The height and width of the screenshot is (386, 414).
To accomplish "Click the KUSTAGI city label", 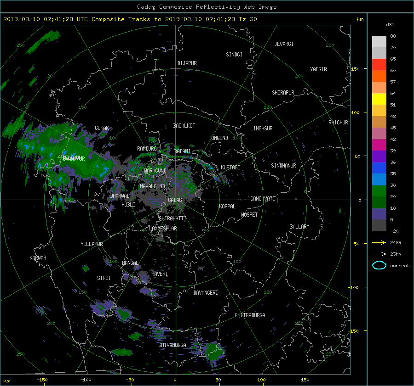I will coord(230,168).
